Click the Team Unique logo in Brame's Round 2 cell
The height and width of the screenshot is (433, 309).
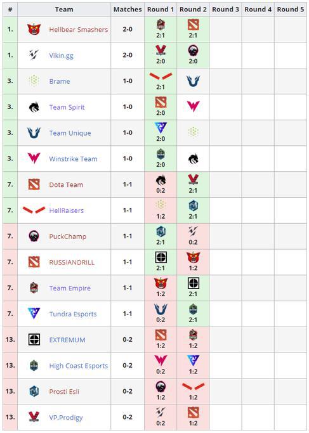click(193, 81)
